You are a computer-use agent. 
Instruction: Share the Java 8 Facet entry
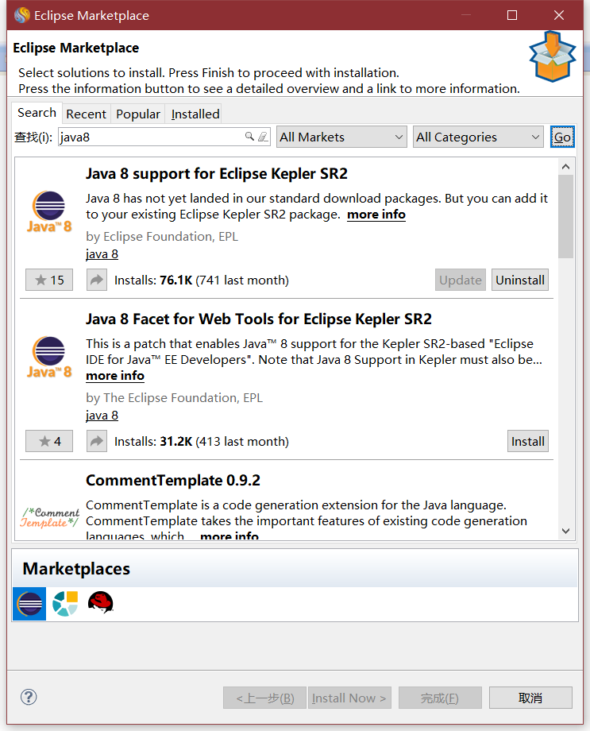97,441
